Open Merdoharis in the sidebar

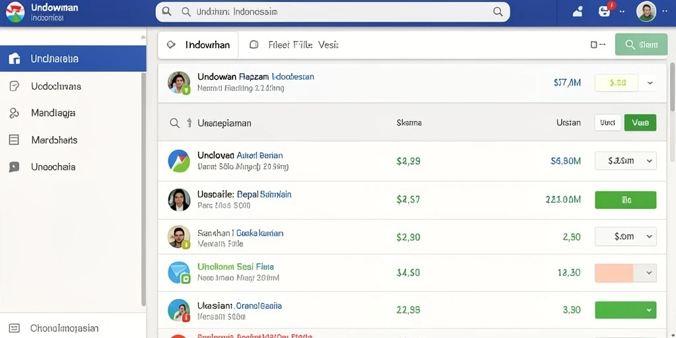pos(54,140)
